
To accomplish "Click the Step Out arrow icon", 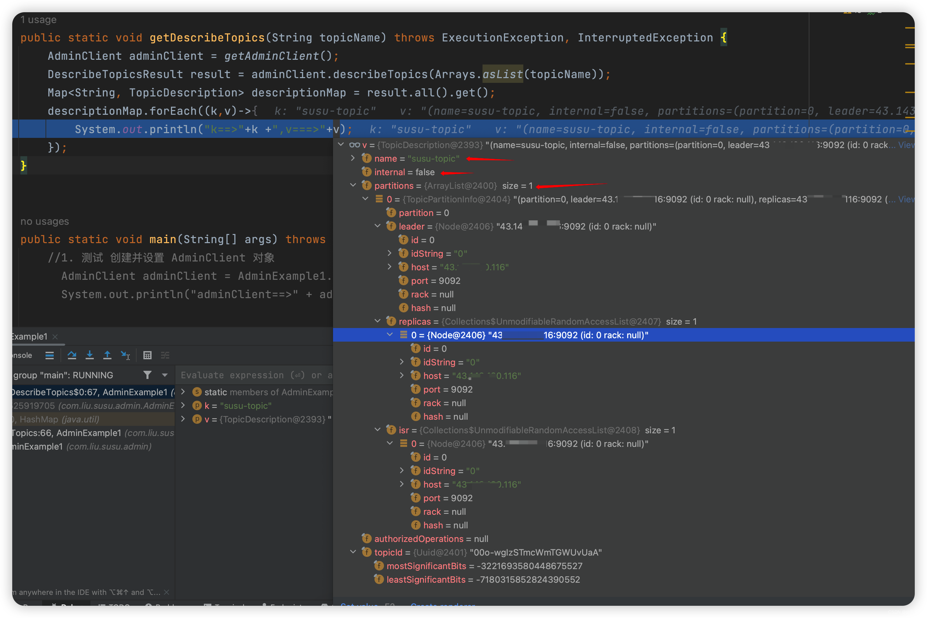I will tap(107, 355).
